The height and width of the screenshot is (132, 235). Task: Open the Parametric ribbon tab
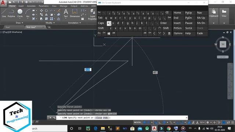point(44,6)
